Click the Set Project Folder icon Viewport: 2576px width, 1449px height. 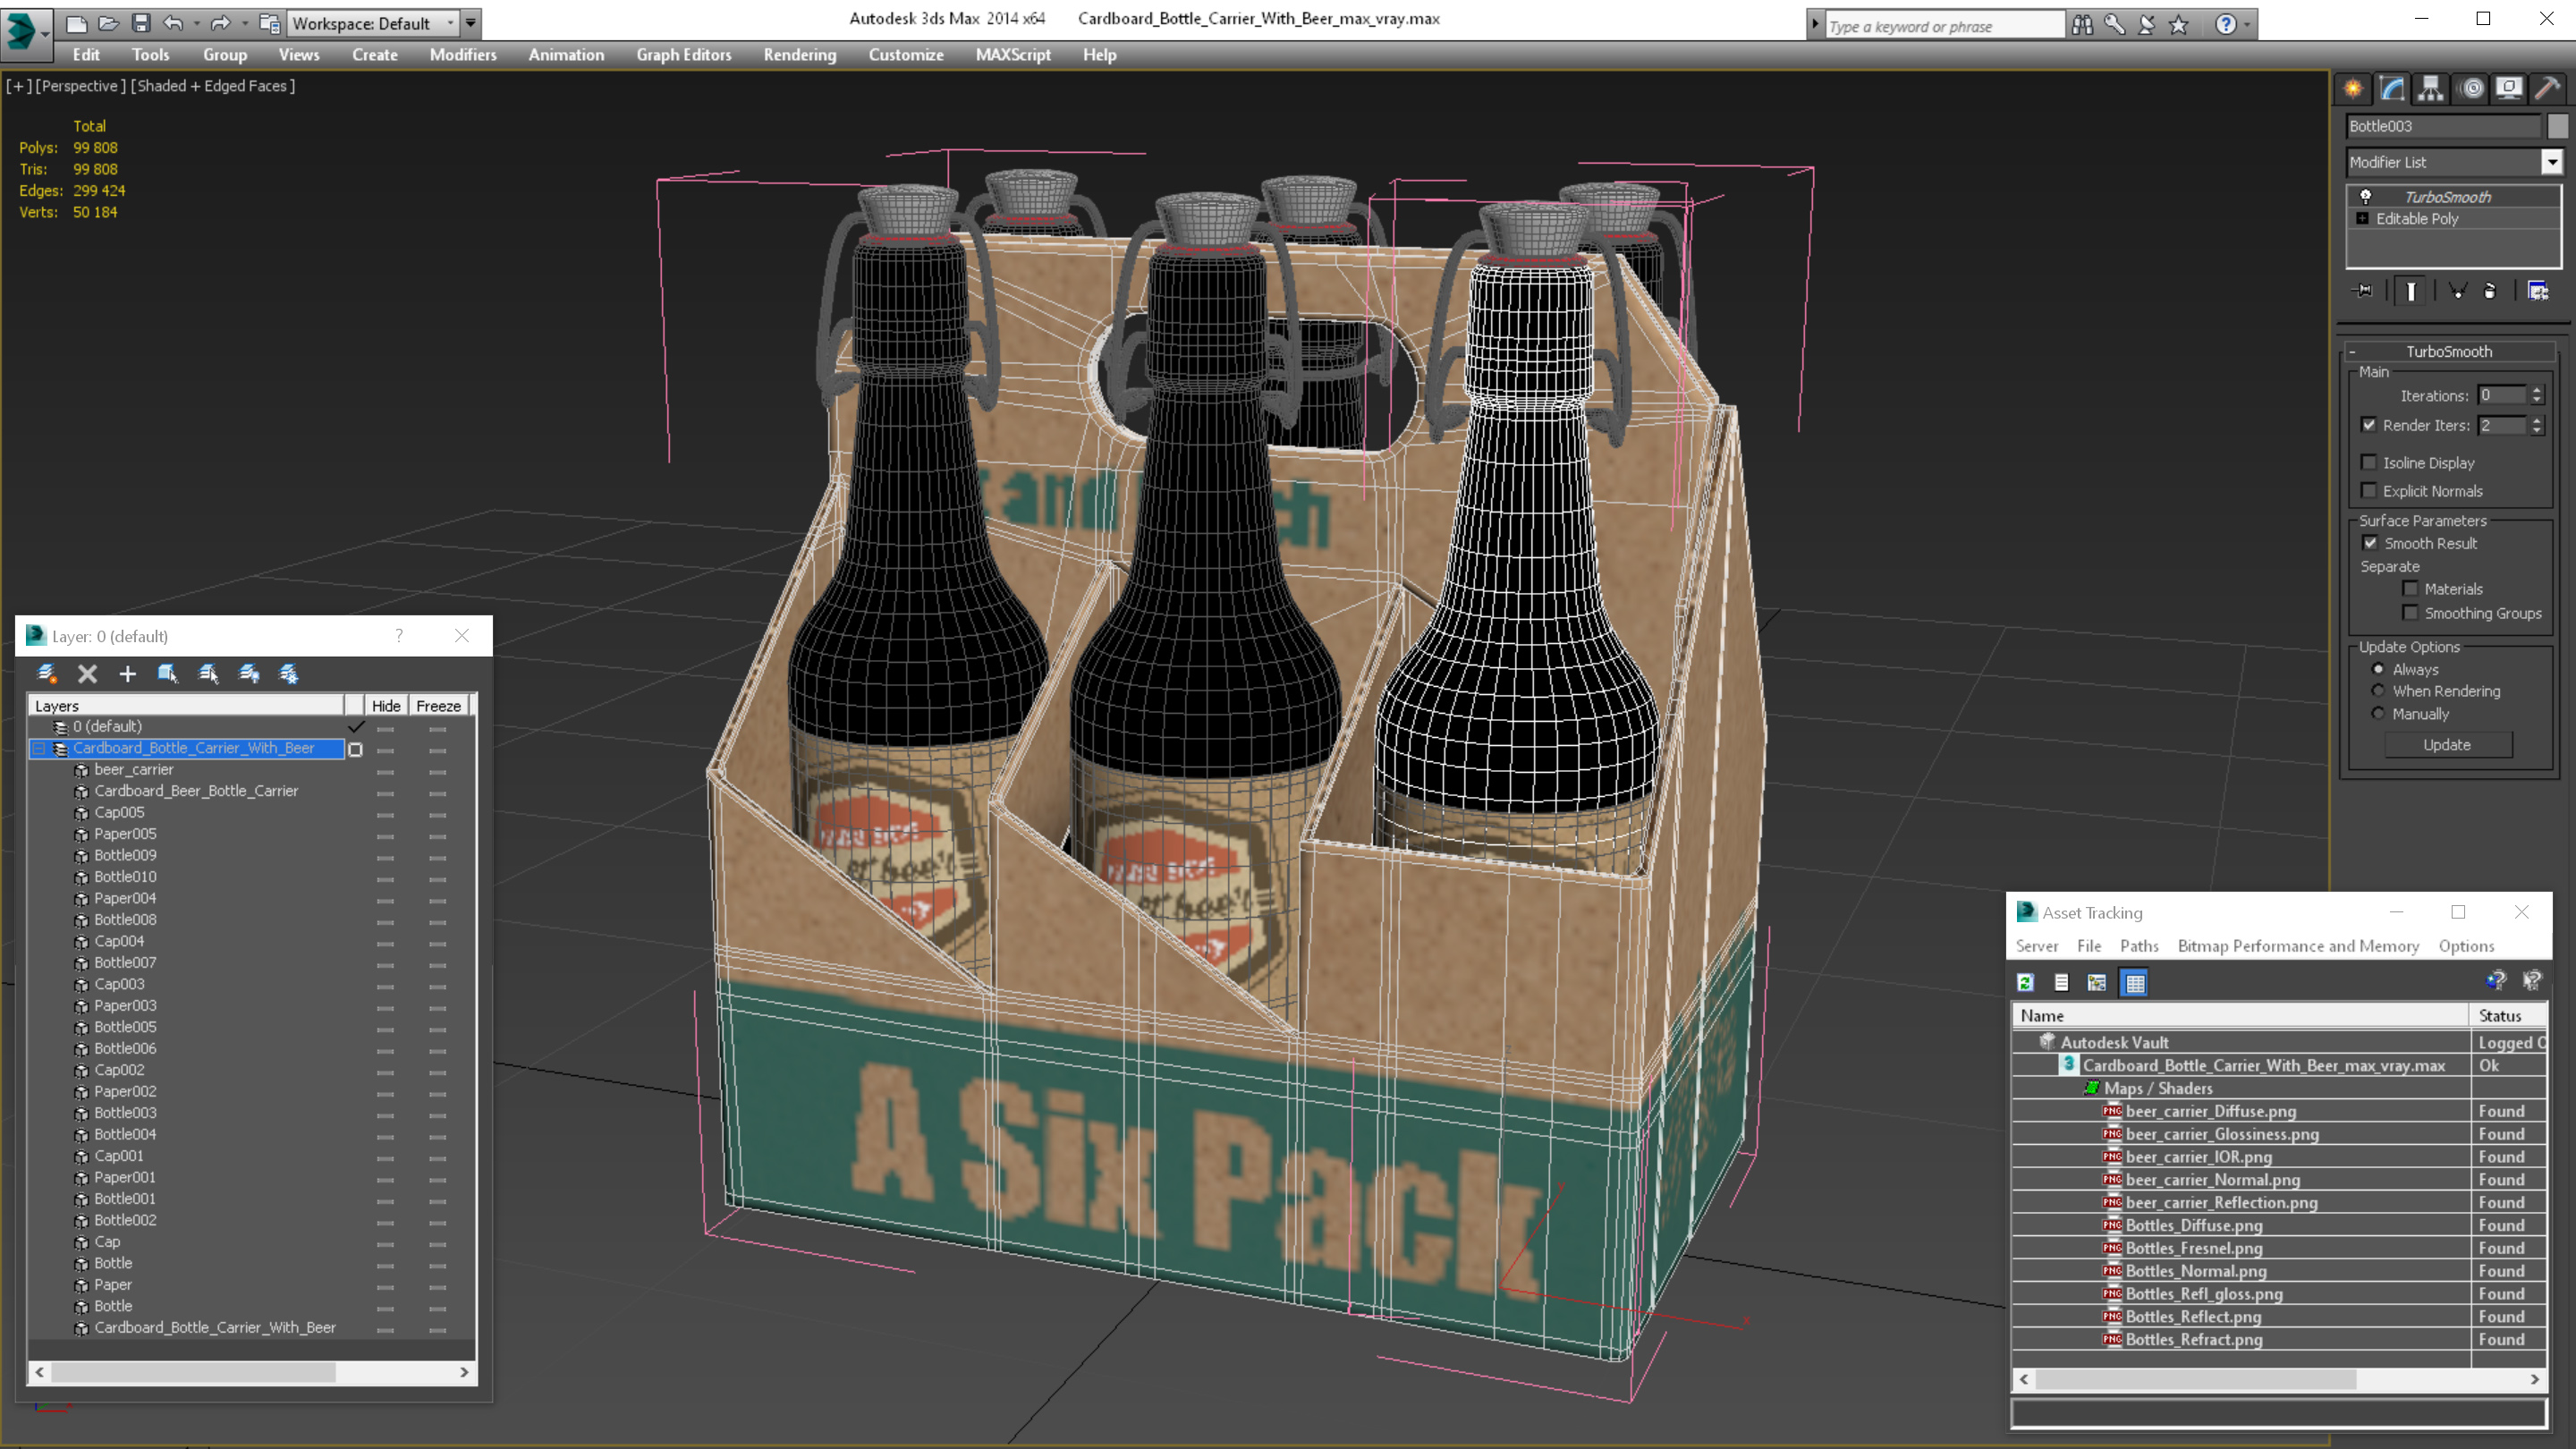click(x=269, y=23)
